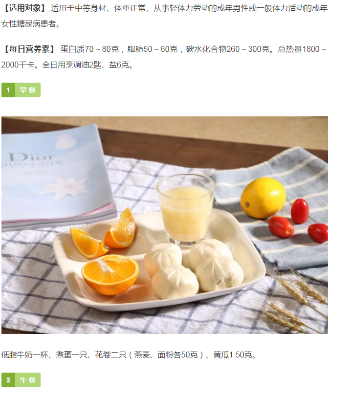Click the green number 1 badge
The height and width of the screenshot is (400, 354).
[8, 90]
